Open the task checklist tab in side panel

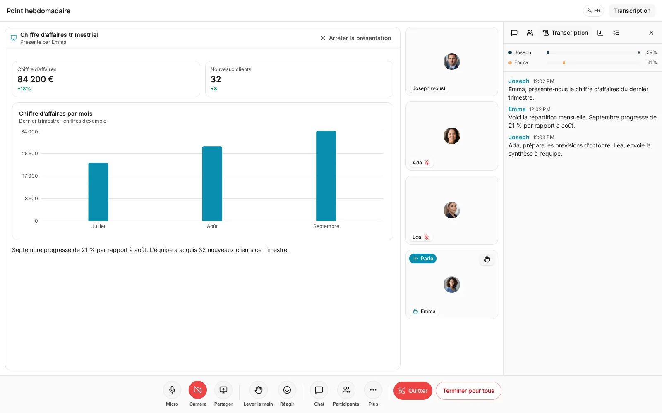[x=616, y=33]
